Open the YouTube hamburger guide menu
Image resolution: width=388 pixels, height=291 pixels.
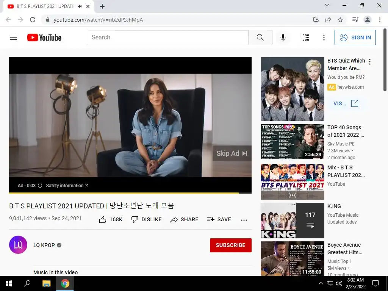tap(14, 38)
